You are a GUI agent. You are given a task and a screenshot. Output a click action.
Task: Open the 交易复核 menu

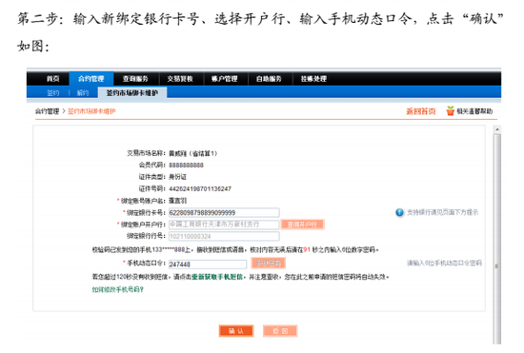[180, 79]
